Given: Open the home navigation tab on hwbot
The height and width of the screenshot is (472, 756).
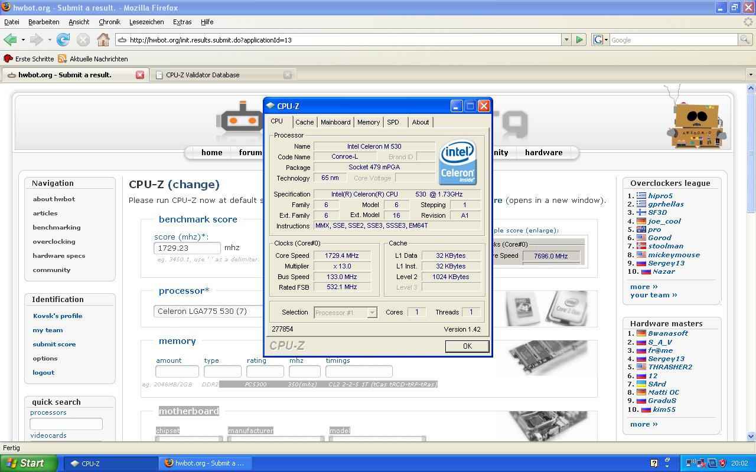Looking at the screenshot, I should [212, 152].
